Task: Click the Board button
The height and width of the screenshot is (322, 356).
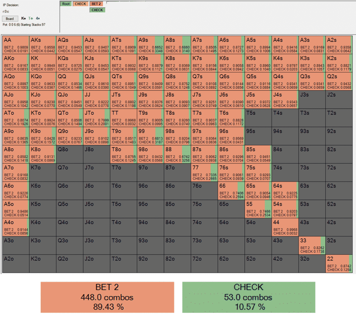Action: coord(10,19)
